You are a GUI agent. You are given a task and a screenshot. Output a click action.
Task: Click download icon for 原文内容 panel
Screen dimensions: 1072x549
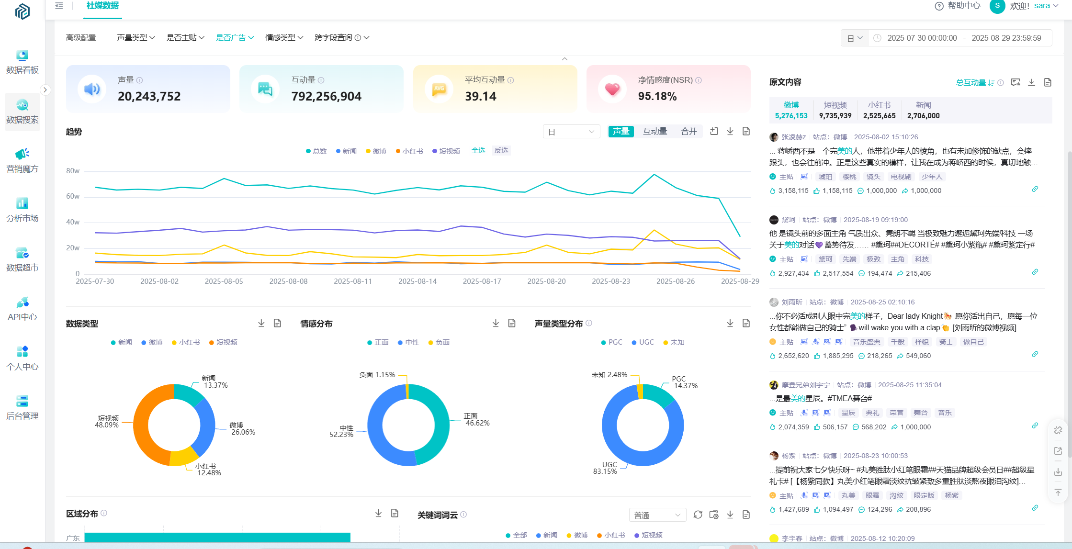1032,82
